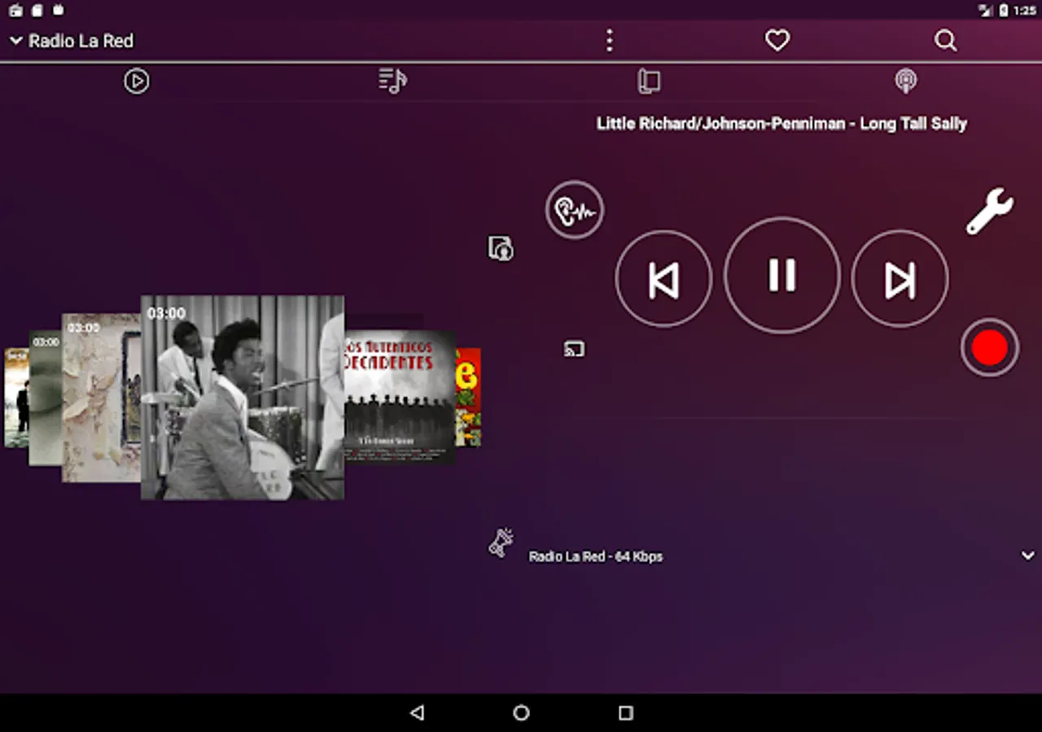Open Los Autenticos Decadentes album cover
Screen dimensions: 1042x732
400,396
